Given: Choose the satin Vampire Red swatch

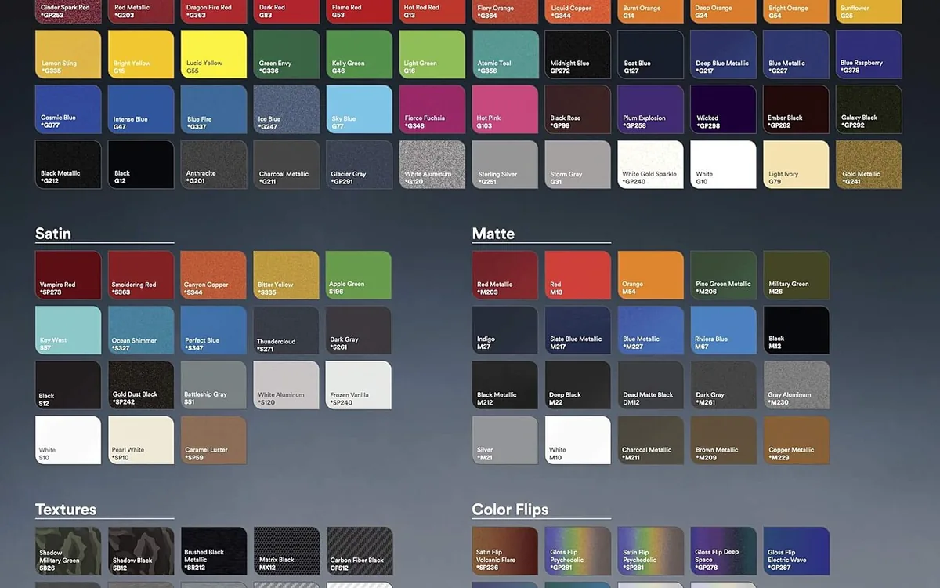Looking at the screenshot, I should (68, 275).
